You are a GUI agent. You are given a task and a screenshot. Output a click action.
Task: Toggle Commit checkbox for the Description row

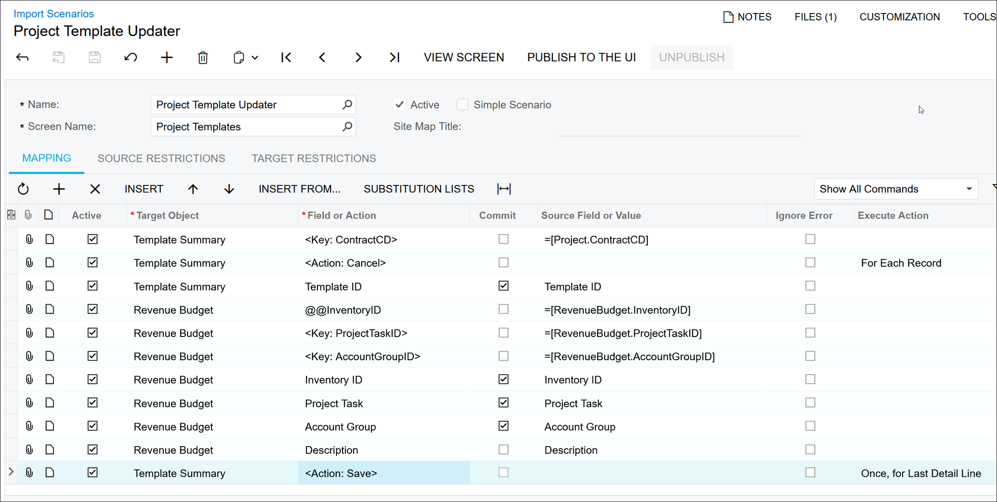point(503,449)
